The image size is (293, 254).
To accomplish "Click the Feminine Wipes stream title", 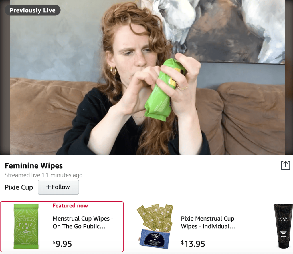I will [34, 165].
